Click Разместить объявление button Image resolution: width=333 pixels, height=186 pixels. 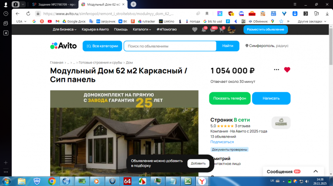tap(265, 29)
